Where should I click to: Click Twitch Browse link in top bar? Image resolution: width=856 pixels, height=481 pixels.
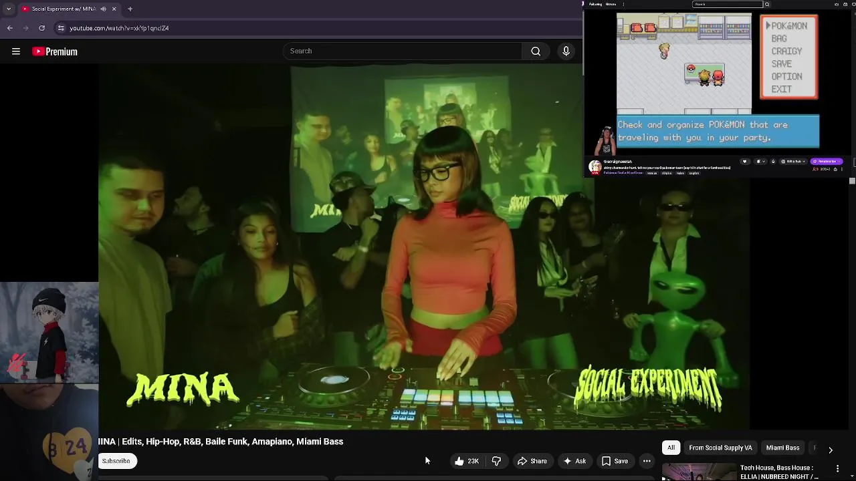[611, 4]
